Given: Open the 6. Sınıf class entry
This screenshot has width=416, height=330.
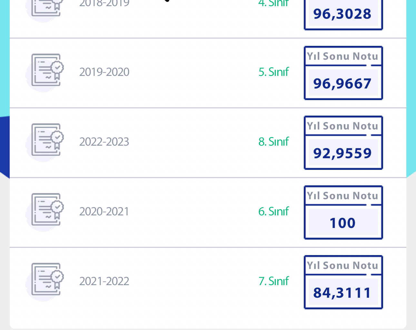Looking at the screenshot, I should (x=273, y=211).
